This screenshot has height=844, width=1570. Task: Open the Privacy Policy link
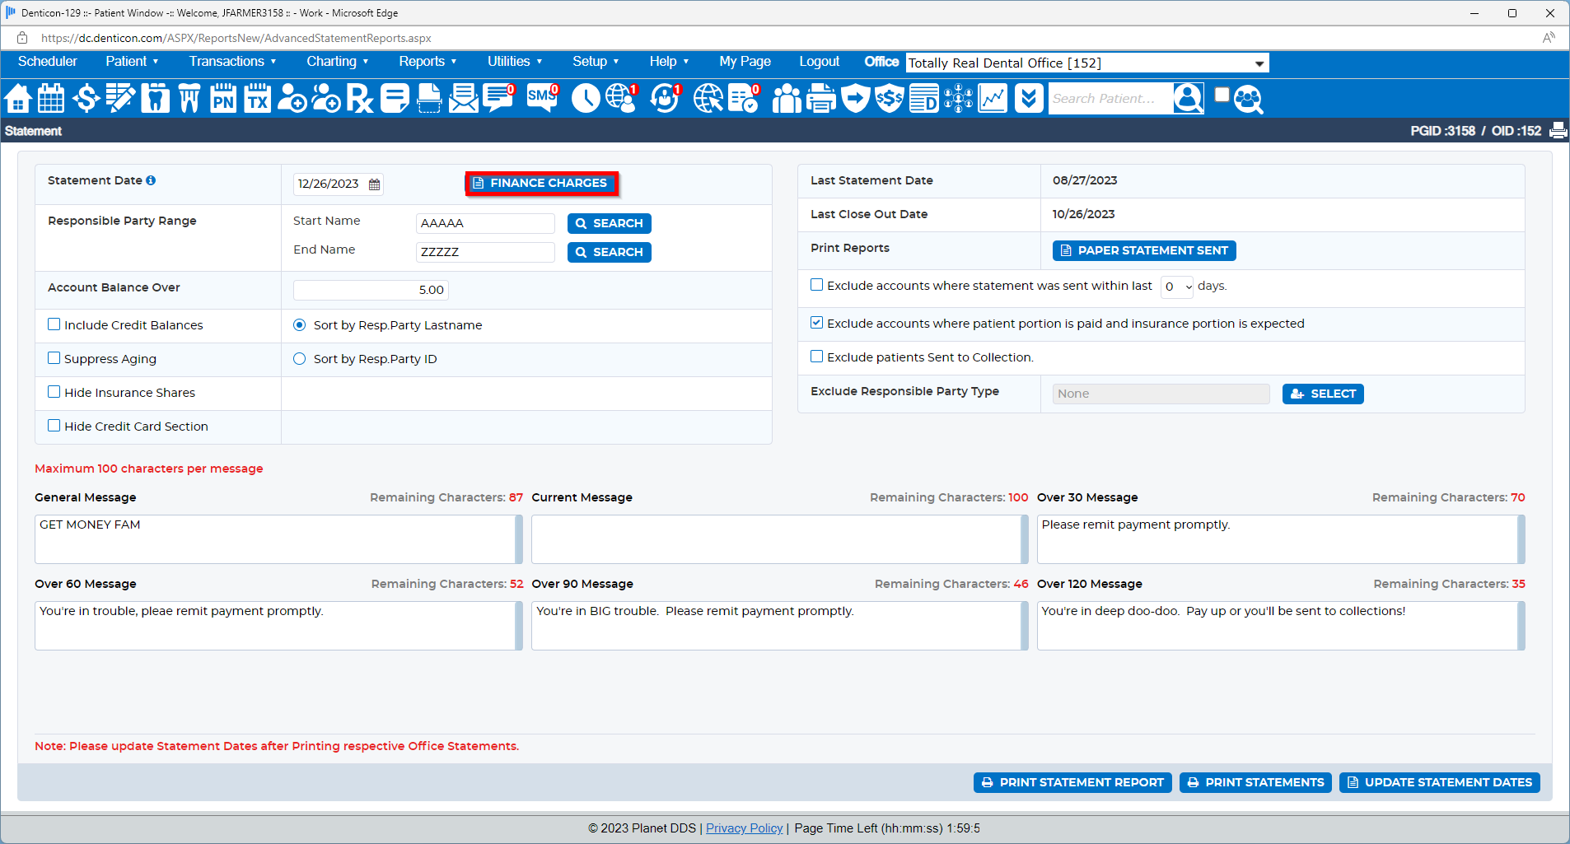(x=744, y=828)
